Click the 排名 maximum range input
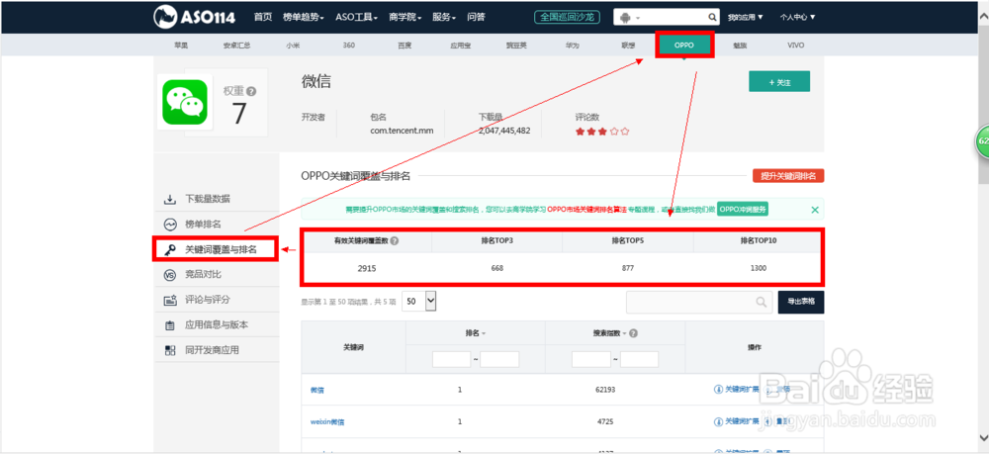 [x=499, y=359]
